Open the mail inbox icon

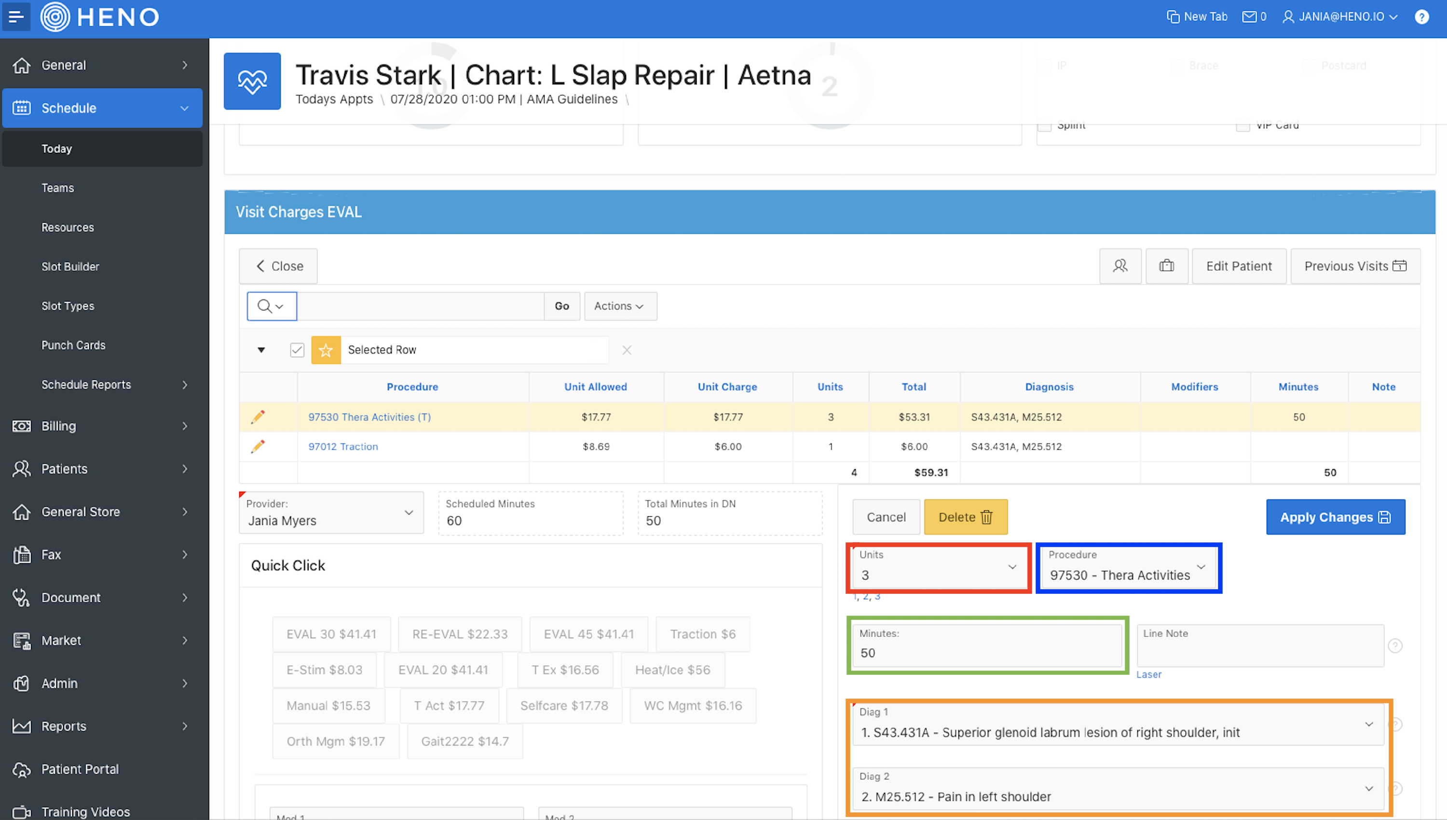tap(1249, 17)
